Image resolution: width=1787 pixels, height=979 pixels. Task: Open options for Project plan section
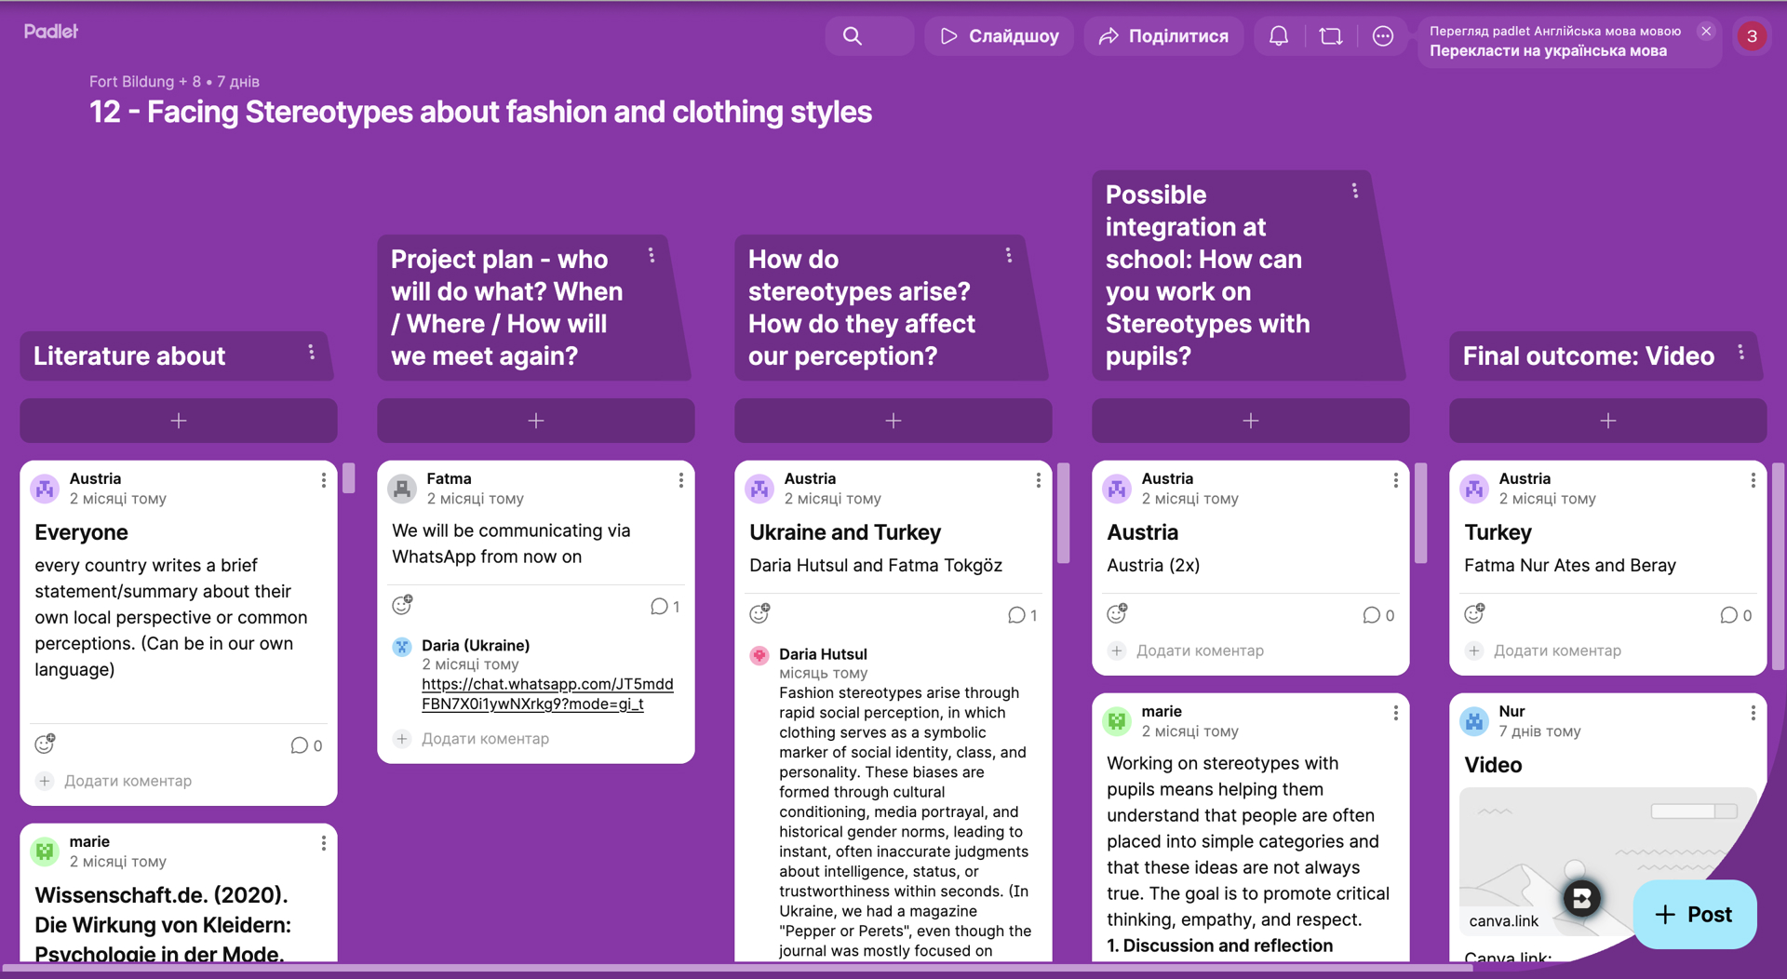point(652,255)
